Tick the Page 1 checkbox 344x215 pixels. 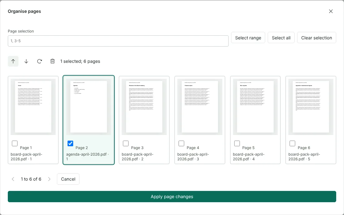15,143
